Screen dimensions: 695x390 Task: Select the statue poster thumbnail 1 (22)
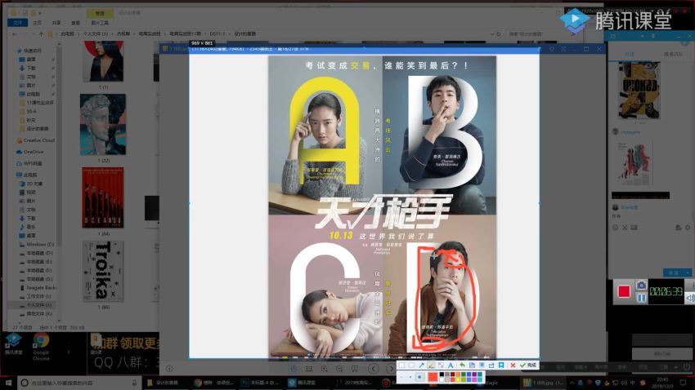click(103, 125)
